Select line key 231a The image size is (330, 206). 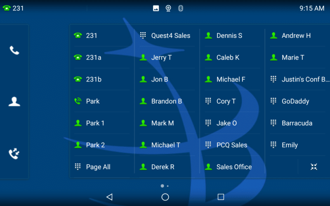tap(102, 57)
